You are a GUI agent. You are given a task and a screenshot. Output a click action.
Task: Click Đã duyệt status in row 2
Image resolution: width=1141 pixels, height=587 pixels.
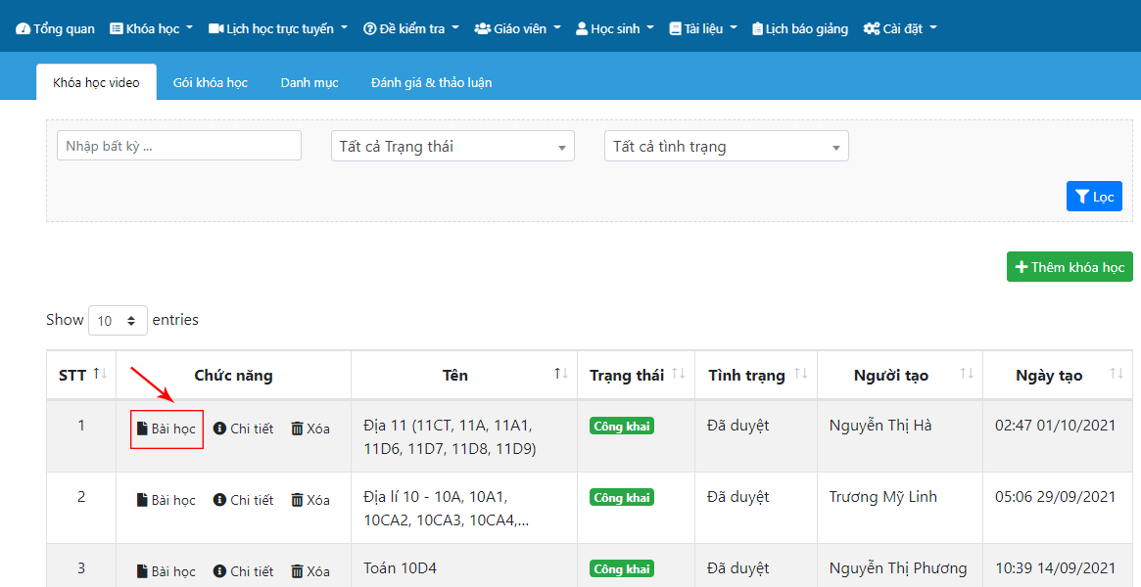point(737,497)
